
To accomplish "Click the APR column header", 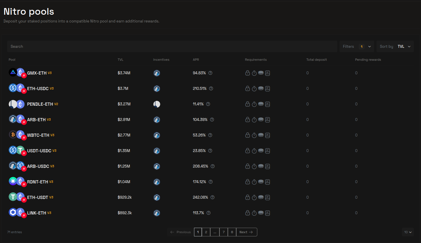I will 196,60.
